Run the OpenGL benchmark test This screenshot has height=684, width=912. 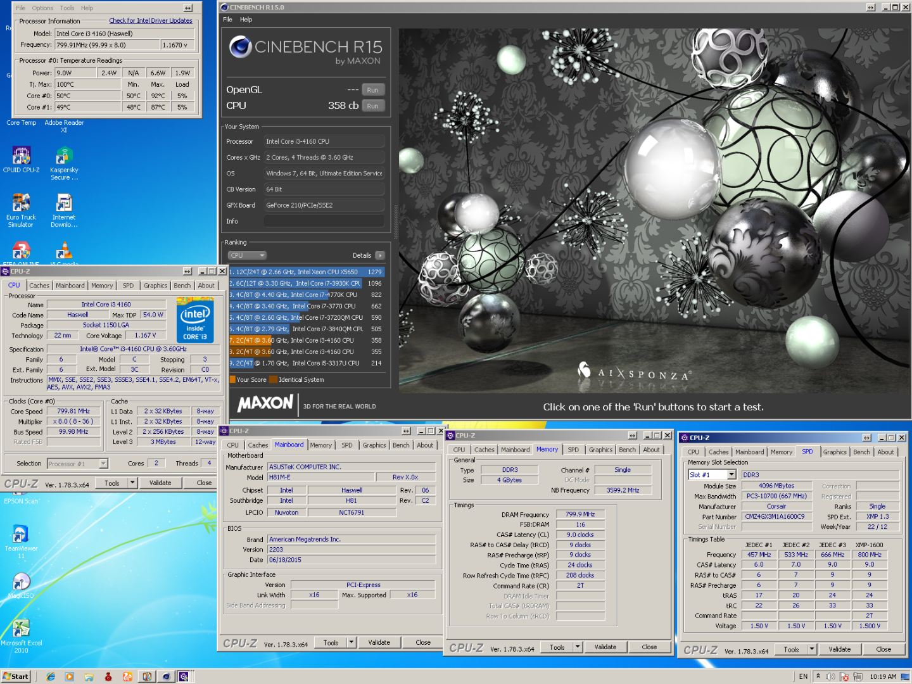373,90
